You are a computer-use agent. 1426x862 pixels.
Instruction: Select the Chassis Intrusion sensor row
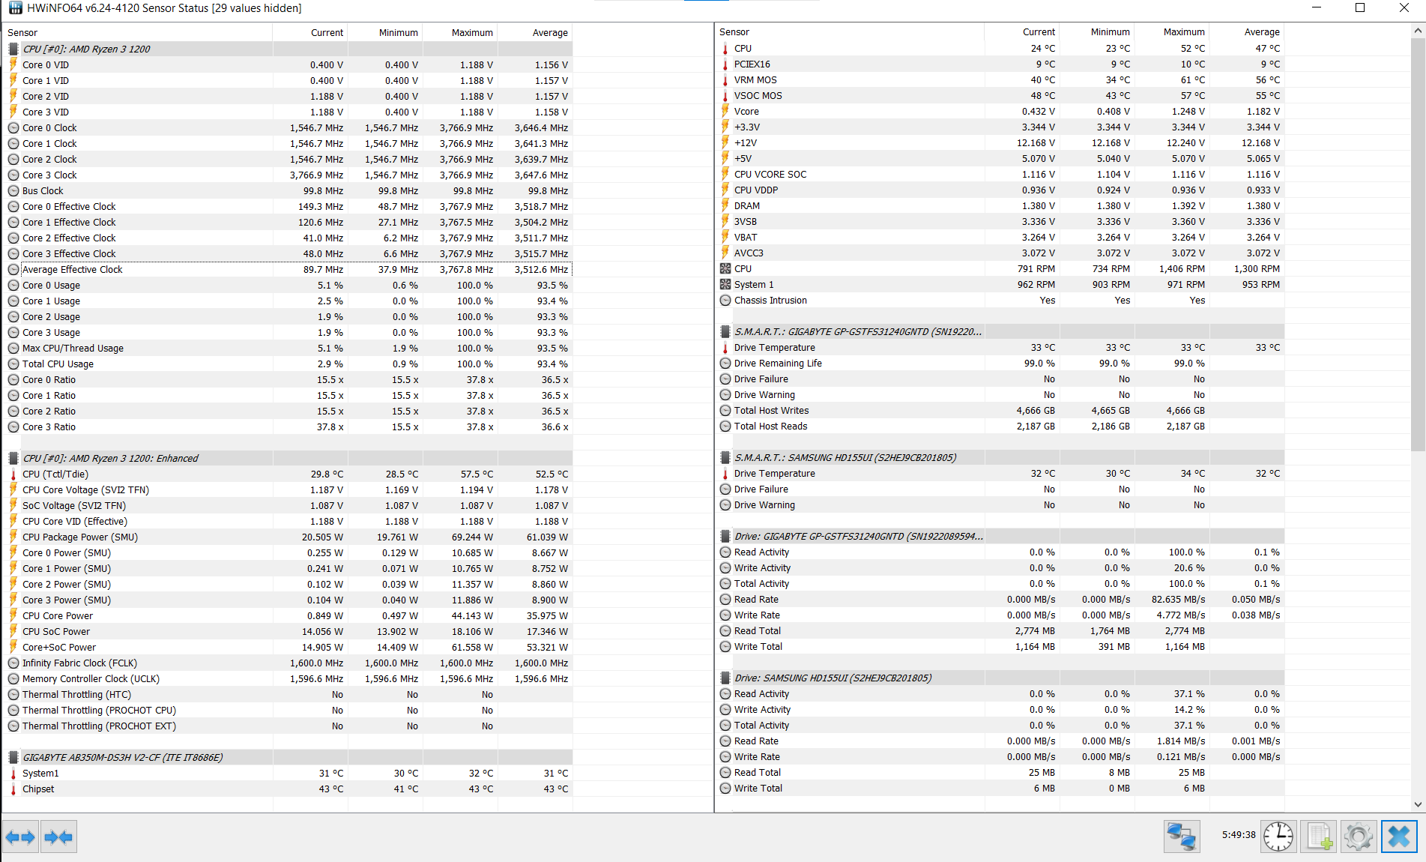point(770,301)
